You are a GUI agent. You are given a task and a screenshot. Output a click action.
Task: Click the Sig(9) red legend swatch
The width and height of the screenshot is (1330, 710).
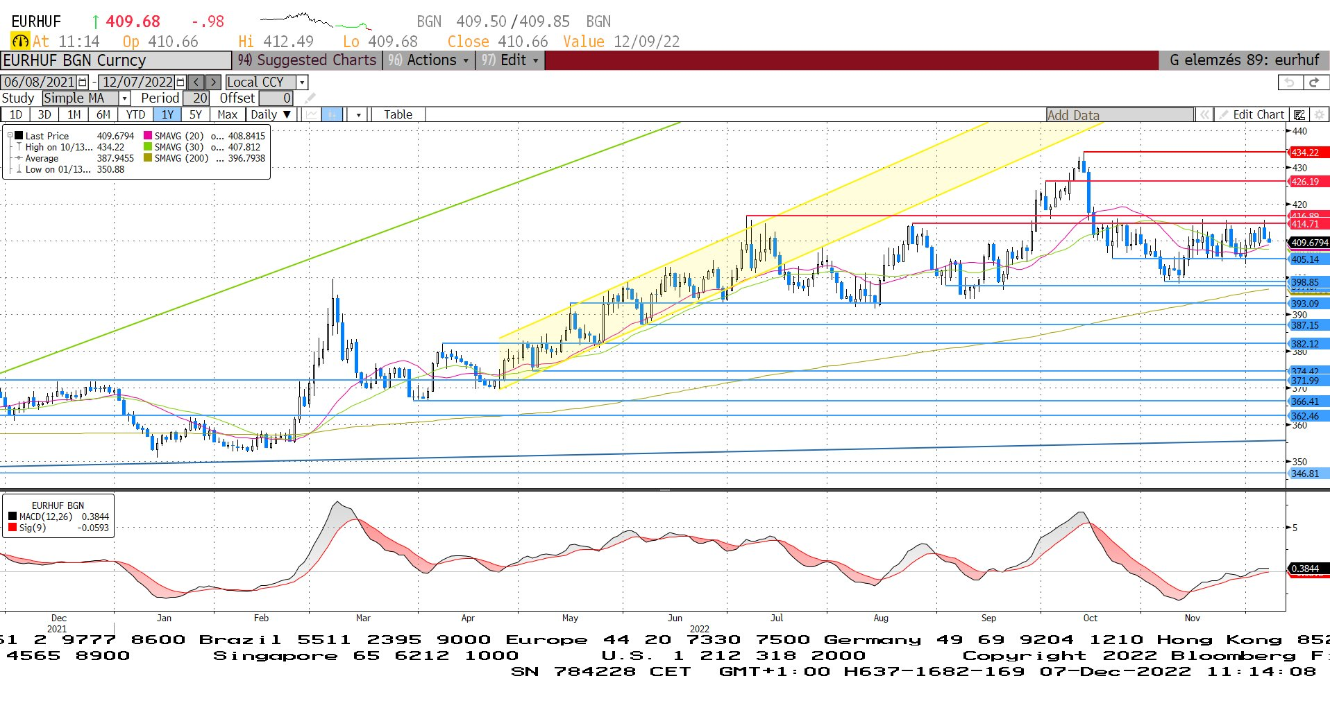[x=12, y=528]
